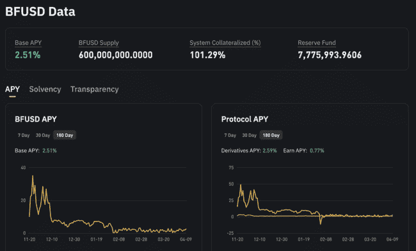Select 180 Day range in Protocol APY
Viewport: 416px width, 251px height.
click(271, 135)
